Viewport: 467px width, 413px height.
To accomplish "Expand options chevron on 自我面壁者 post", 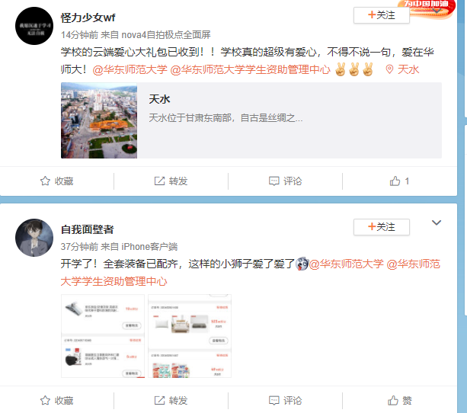I will pyautogui.click(x=437, y=223).
